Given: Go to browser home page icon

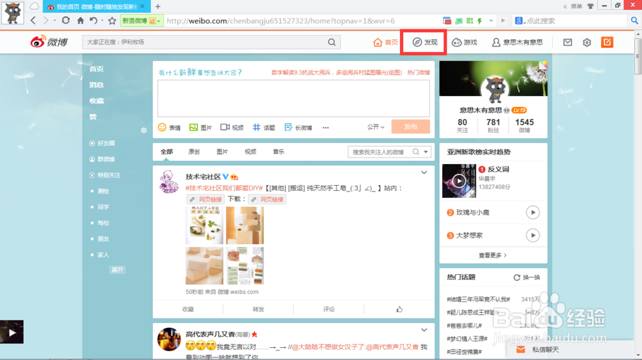Looking at the screenshot, I should click(x=80, y=20).
